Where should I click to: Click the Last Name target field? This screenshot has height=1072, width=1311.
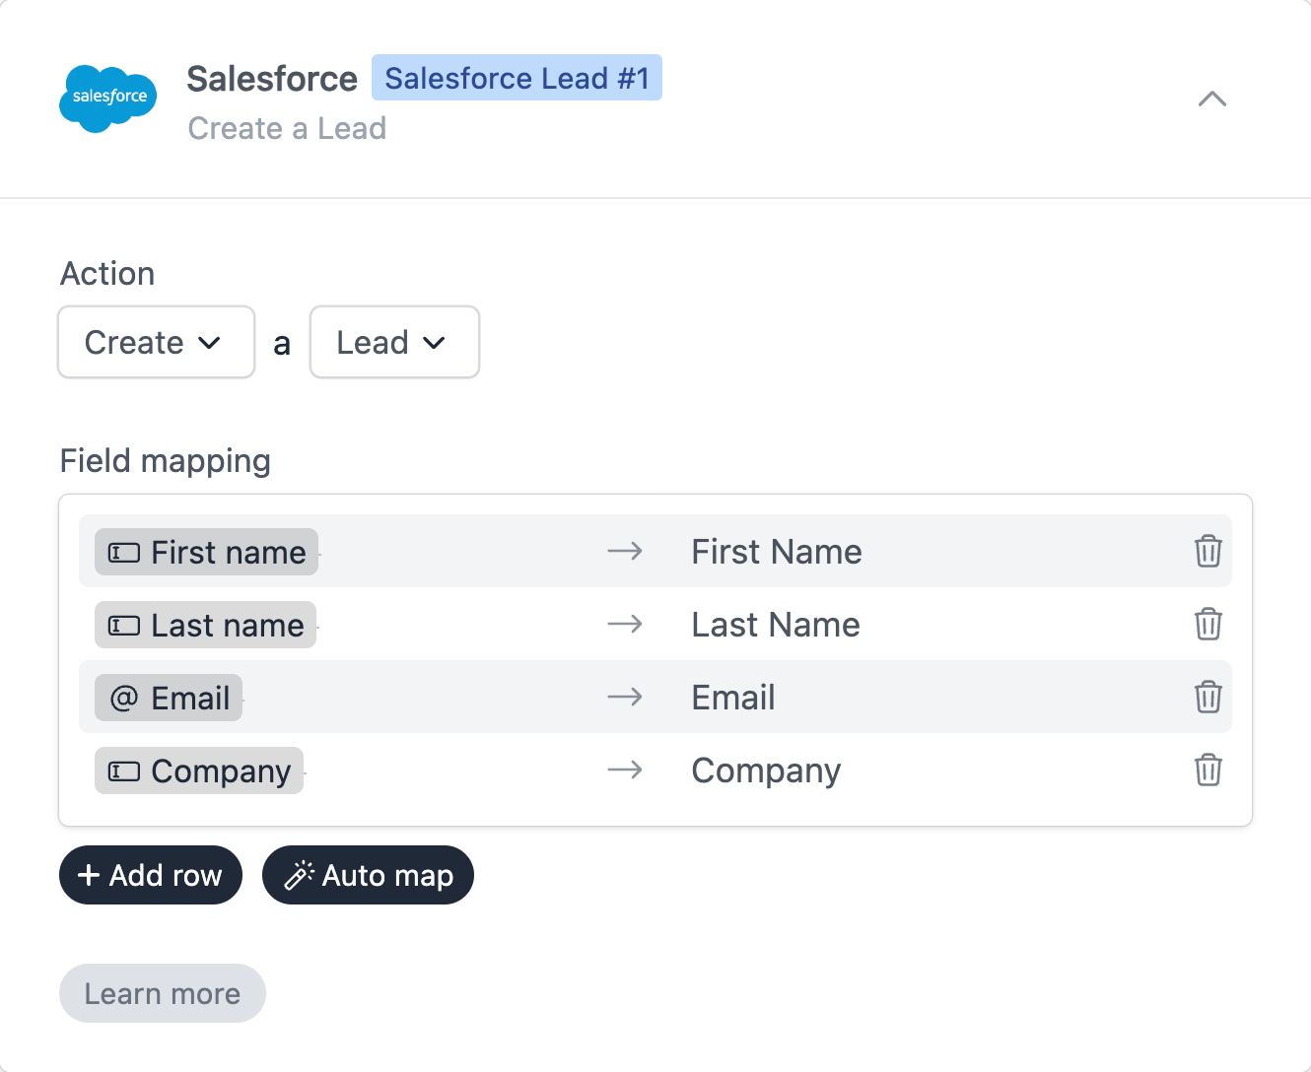(776, 625)
